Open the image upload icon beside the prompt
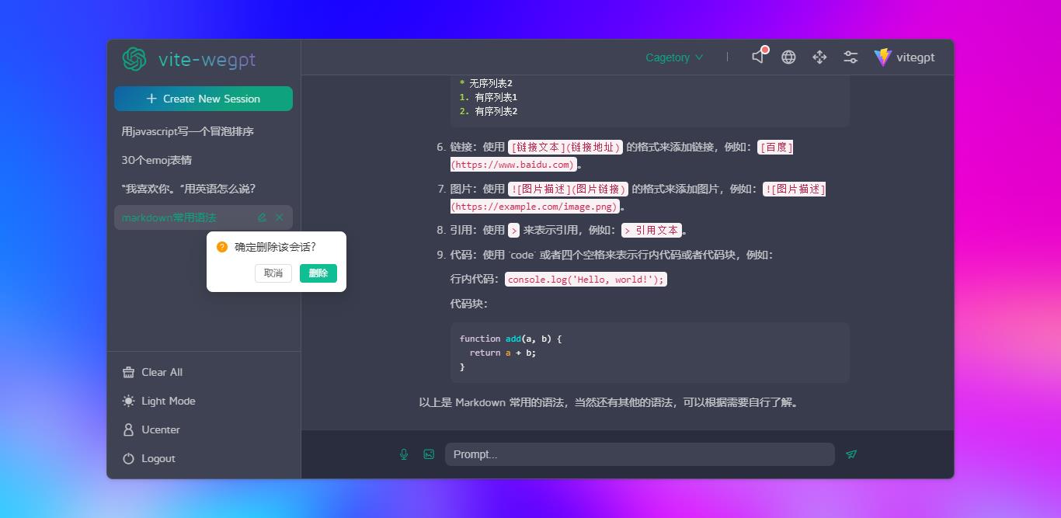 click(429, 454)
